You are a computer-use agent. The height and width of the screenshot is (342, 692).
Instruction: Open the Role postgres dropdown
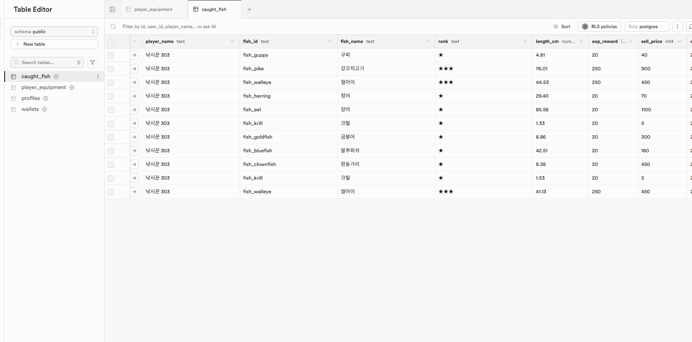(x=646, y=27)
